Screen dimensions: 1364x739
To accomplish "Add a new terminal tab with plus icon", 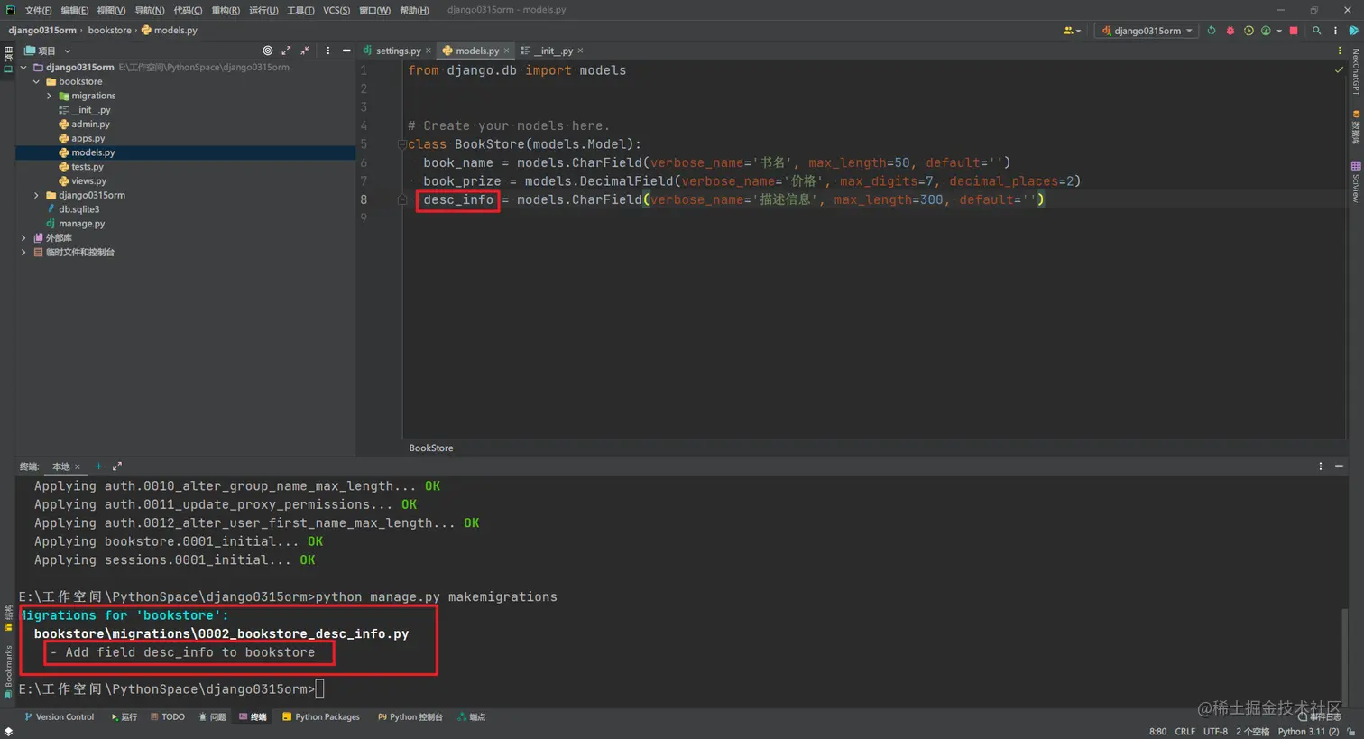I will pyautogui.click(x=98, y=466).
